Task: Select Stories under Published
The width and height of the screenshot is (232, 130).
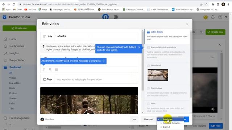Action: tap(13, 98)
